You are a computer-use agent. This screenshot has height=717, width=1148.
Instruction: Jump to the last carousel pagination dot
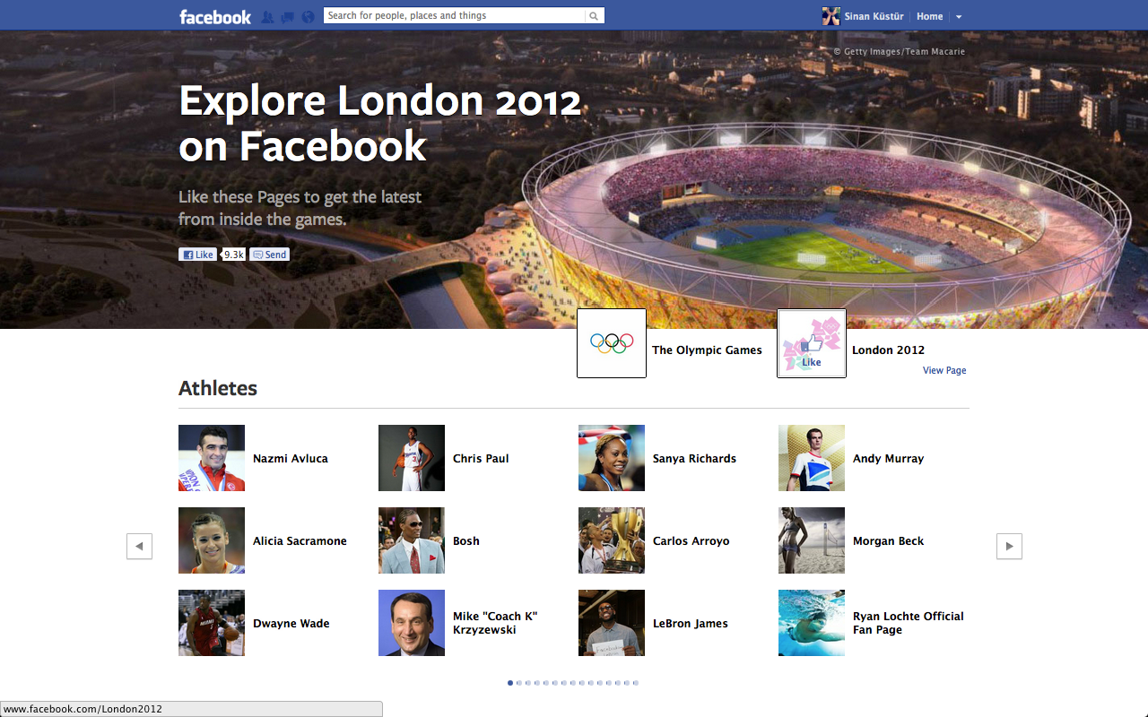point(636,683)
